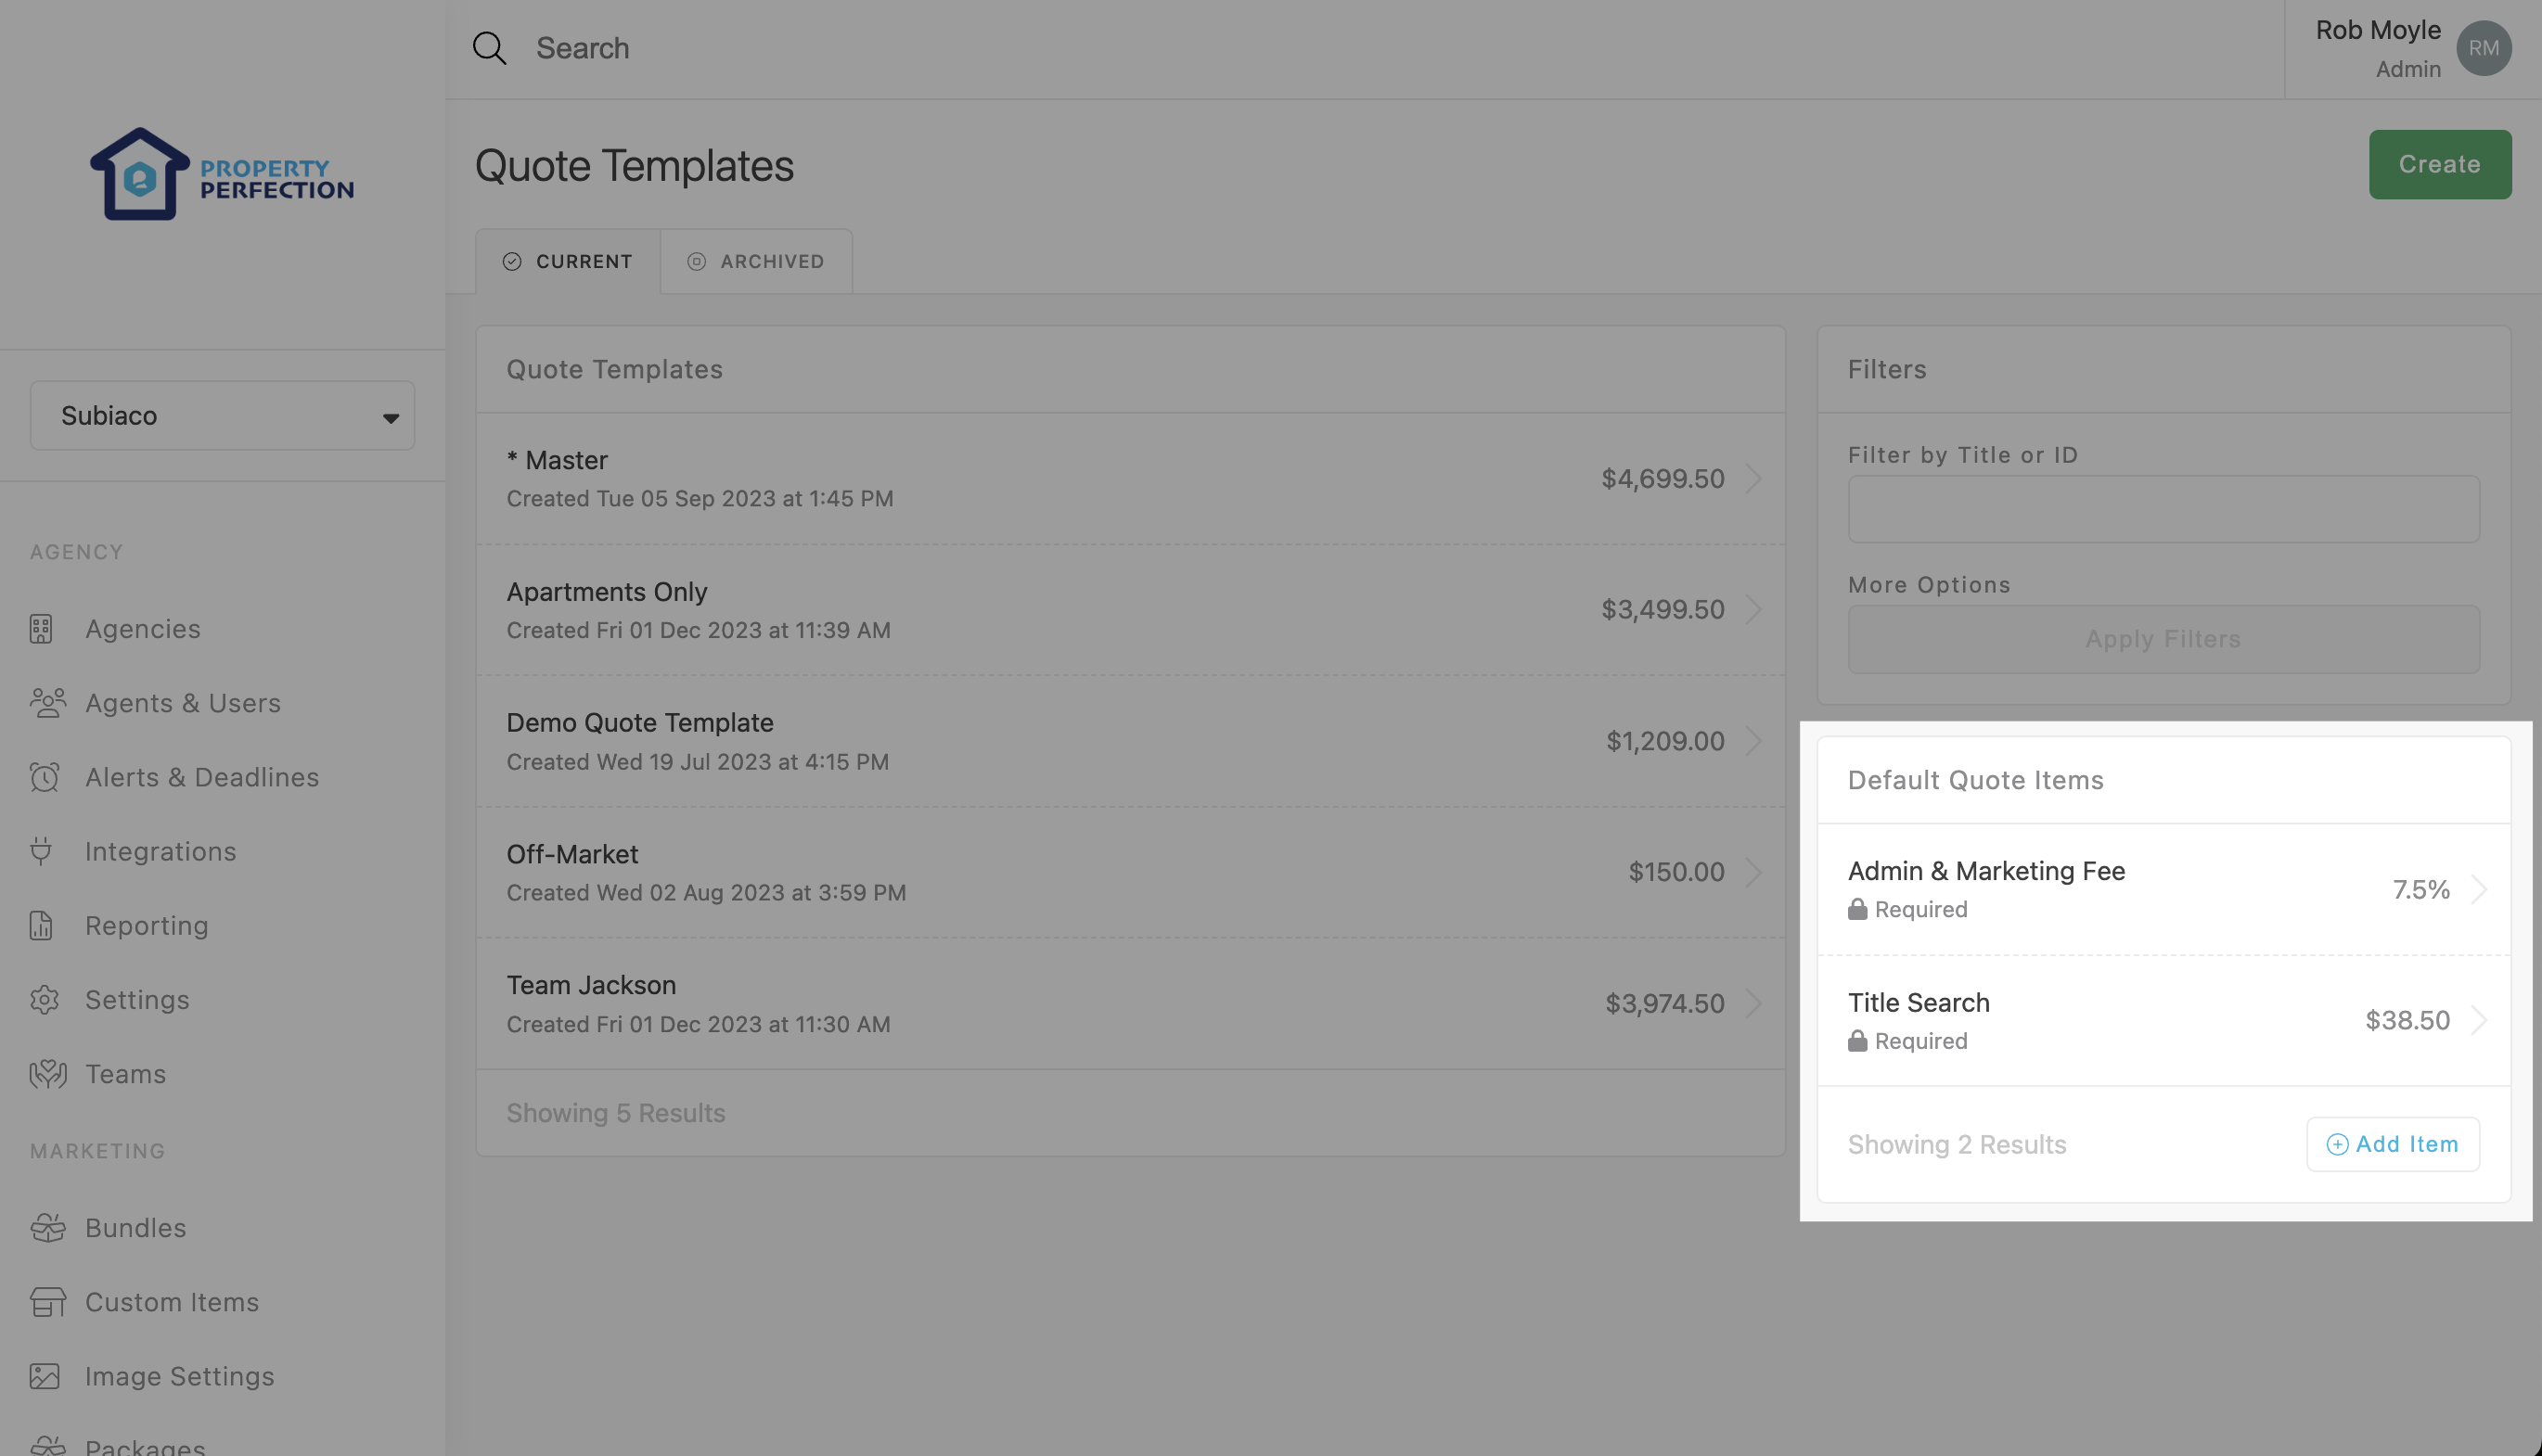
Task: Expand the Title Search item chevron
Action: click(x=2478, y=1020)
